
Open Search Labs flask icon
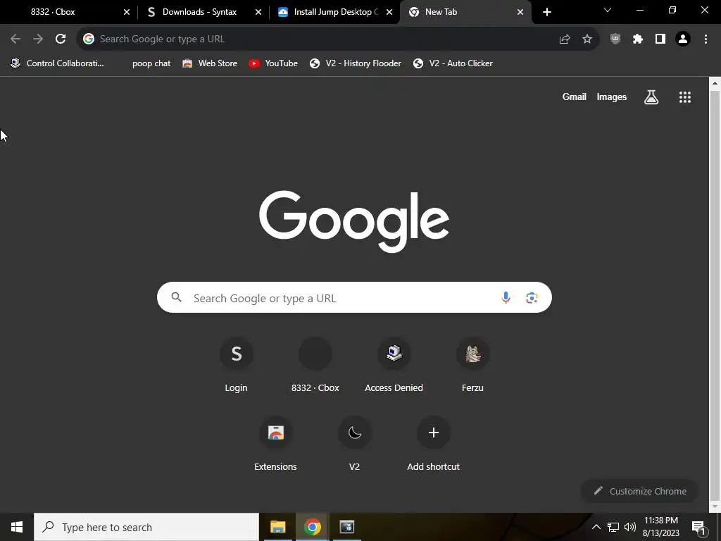click(651, 97)
